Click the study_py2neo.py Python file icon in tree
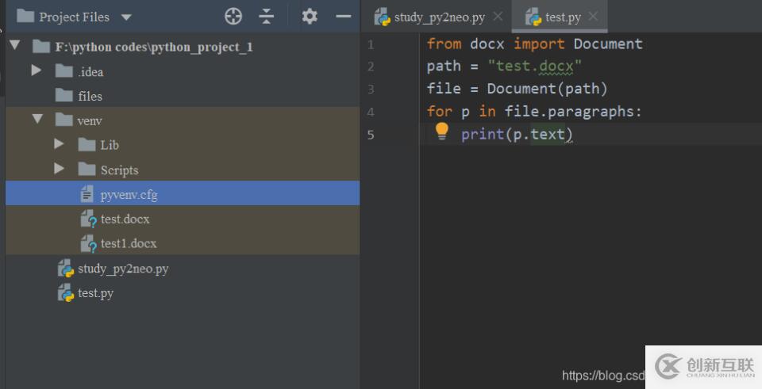This screenshot has width=762, height=389. pos(66,269)
